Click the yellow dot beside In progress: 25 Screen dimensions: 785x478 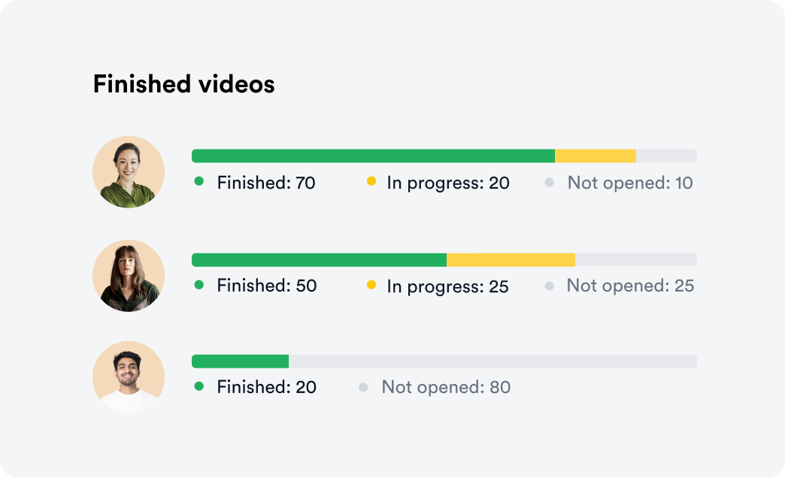coord(371,285)
